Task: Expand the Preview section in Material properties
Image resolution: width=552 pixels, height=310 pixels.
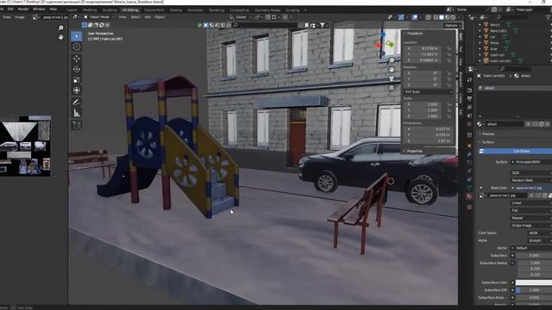Action: pos(487,134)
